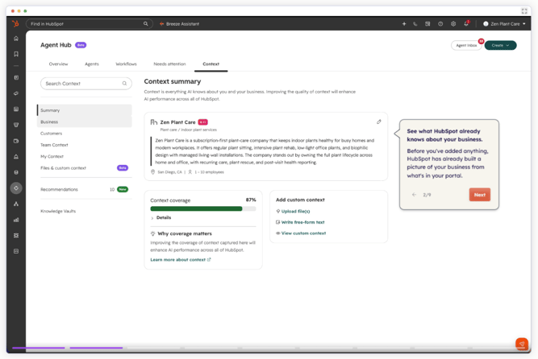The image size is (538, 359).
Task: Click the magnifier icon in Find in HubSpot
Action: pos(146,24)
